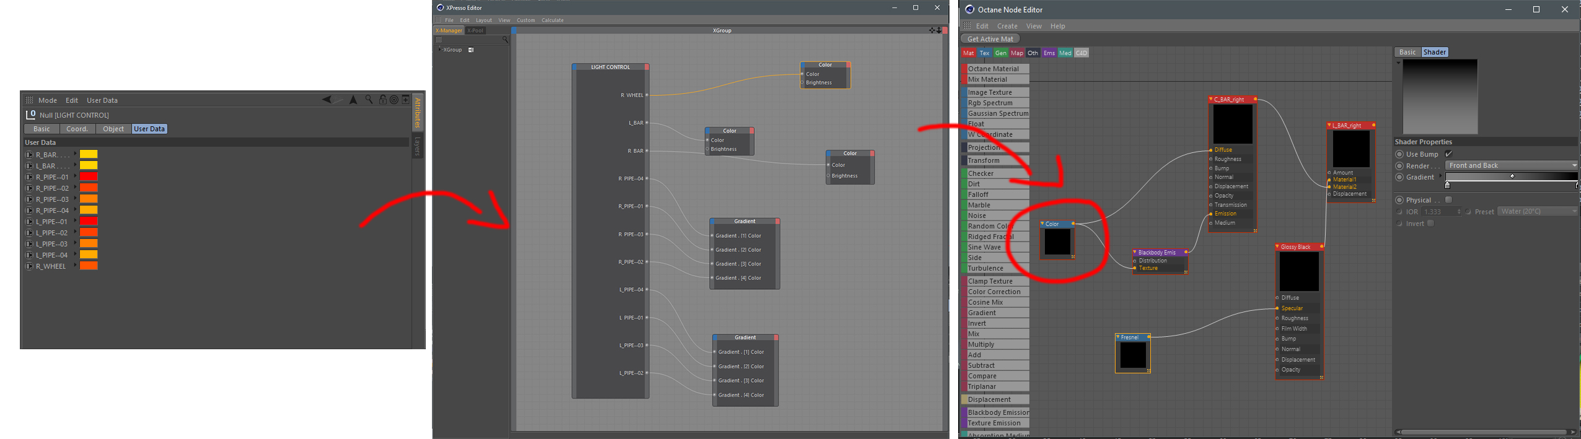
Task: Add a Color Correction node from the list
Action: pos(995,292)
